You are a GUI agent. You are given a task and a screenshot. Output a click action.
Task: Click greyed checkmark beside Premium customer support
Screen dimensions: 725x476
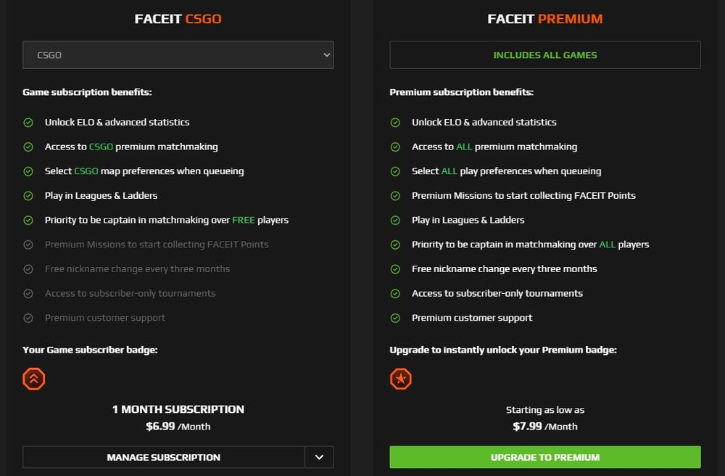pos(29,318)
